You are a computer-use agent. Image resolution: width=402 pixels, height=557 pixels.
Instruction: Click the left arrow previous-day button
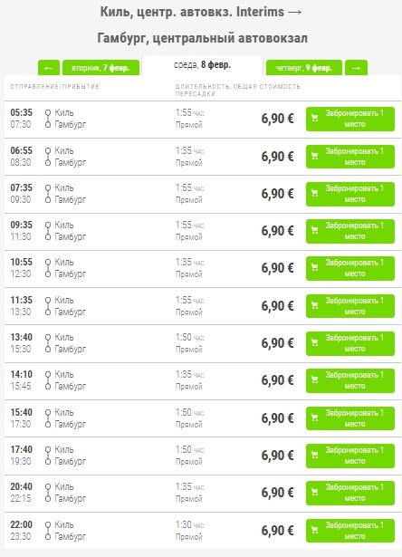tap(49, 68)
